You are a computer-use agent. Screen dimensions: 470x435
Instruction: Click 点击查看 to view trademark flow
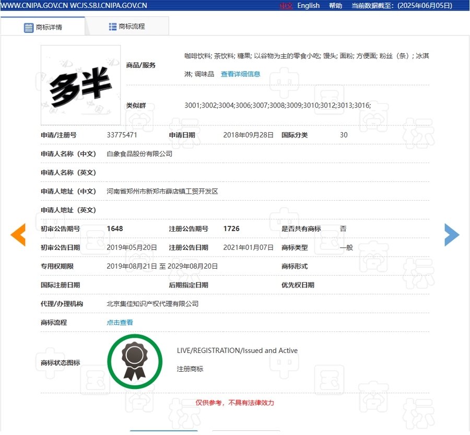click(120, 323)
